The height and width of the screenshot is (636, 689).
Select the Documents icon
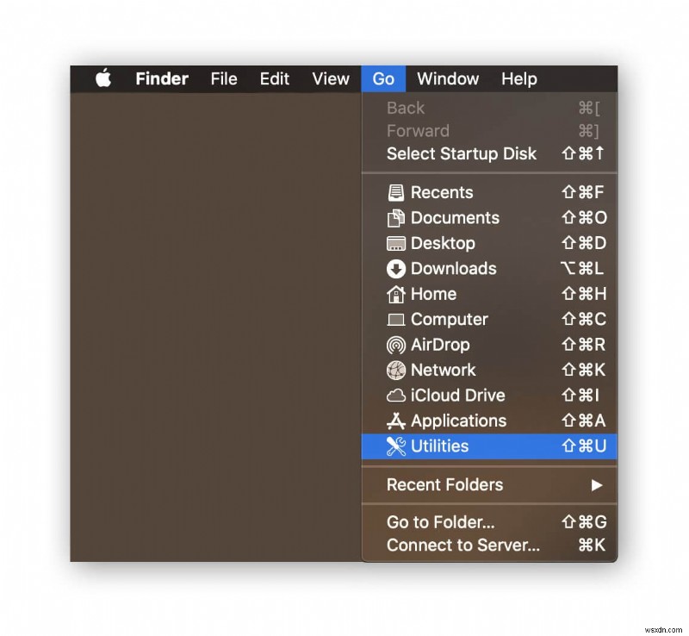coord(395,217)
